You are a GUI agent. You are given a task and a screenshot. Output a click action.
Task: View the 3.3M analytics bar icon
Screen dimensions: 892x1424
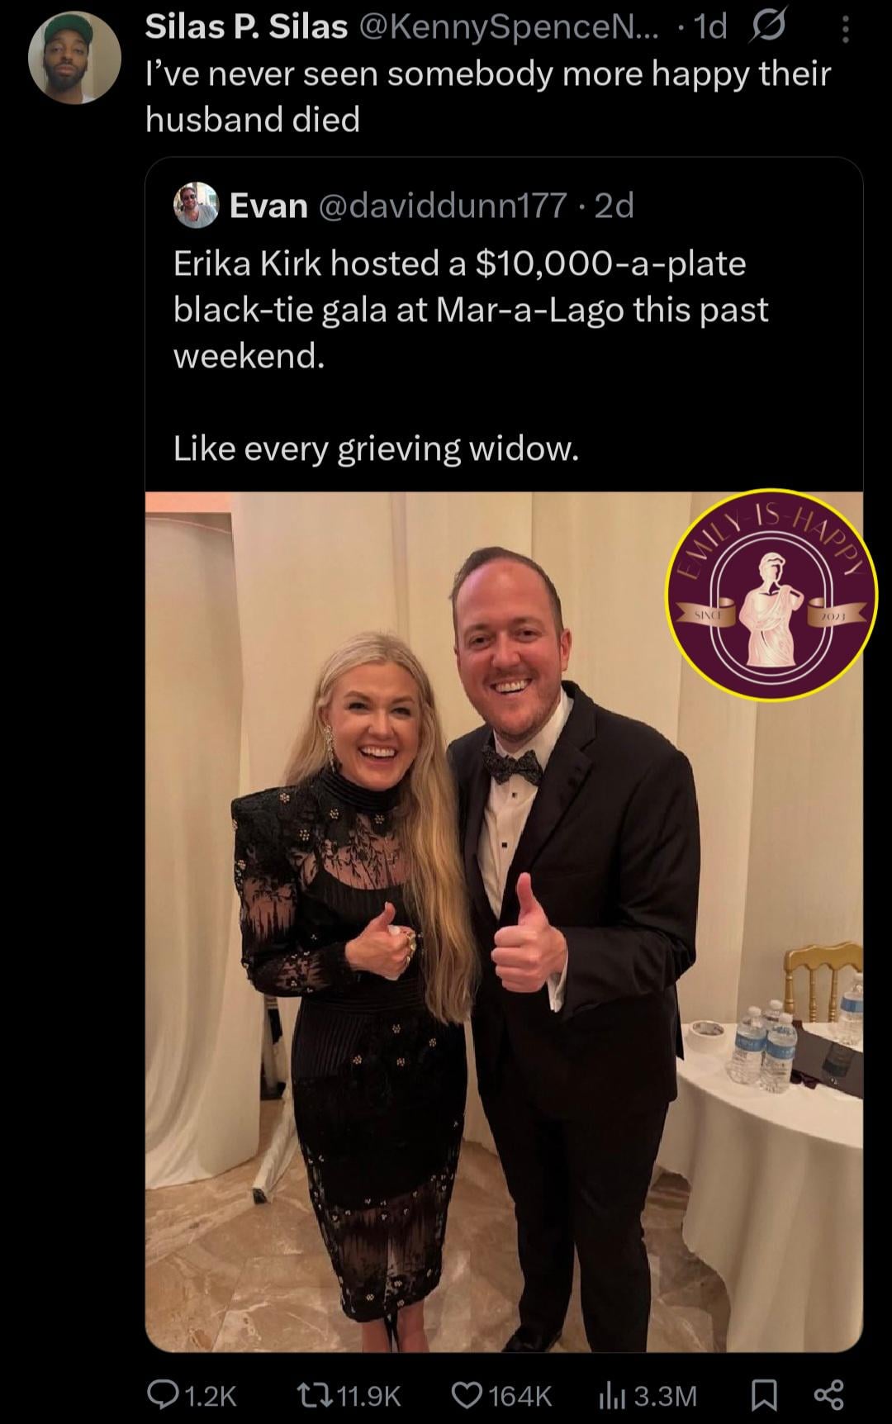click(x=610, y=1395)
